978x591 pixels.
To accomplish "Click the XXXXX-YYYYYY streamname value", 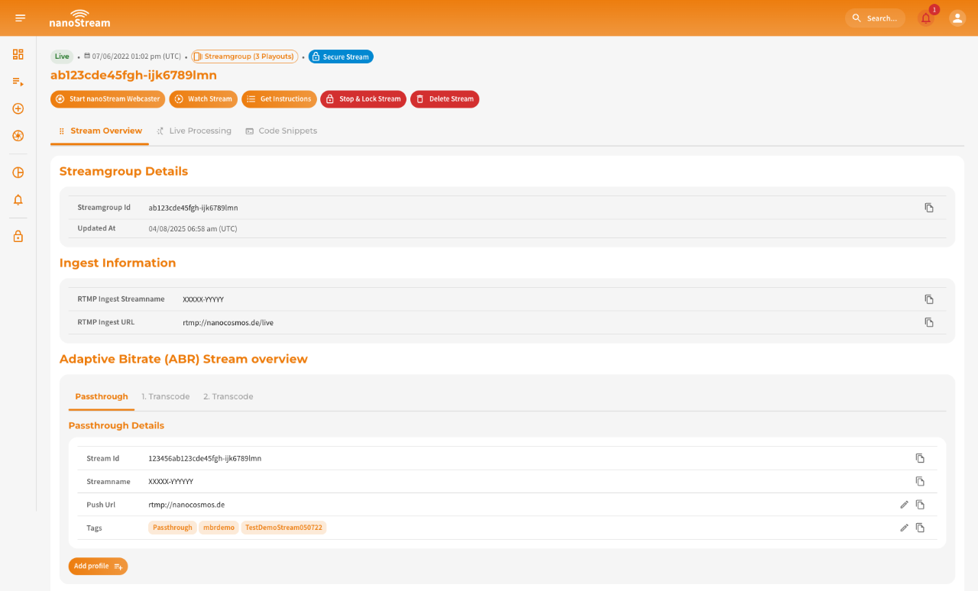I will tap(170, 482).
